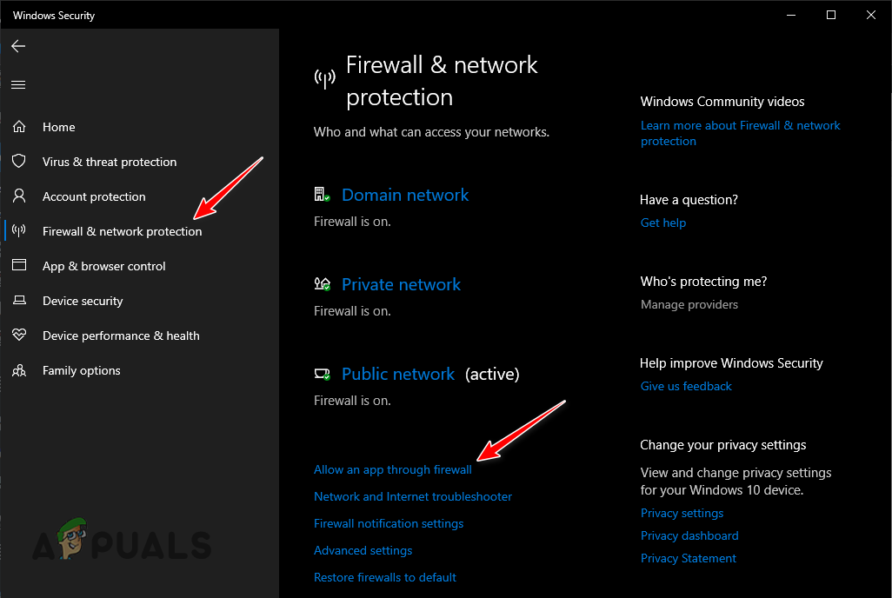Click the Get help link
Image resolution: width=892 pixels, height=598 pixels.
[663, 223]
